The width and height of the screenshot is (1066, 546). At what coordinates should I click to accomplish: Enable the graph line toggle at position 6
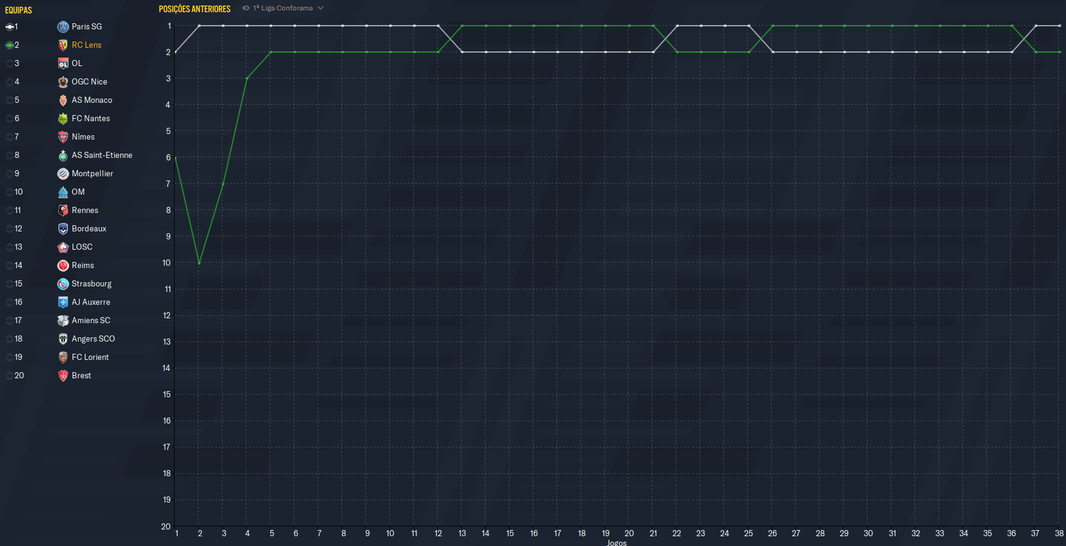[x=10, y=119]
